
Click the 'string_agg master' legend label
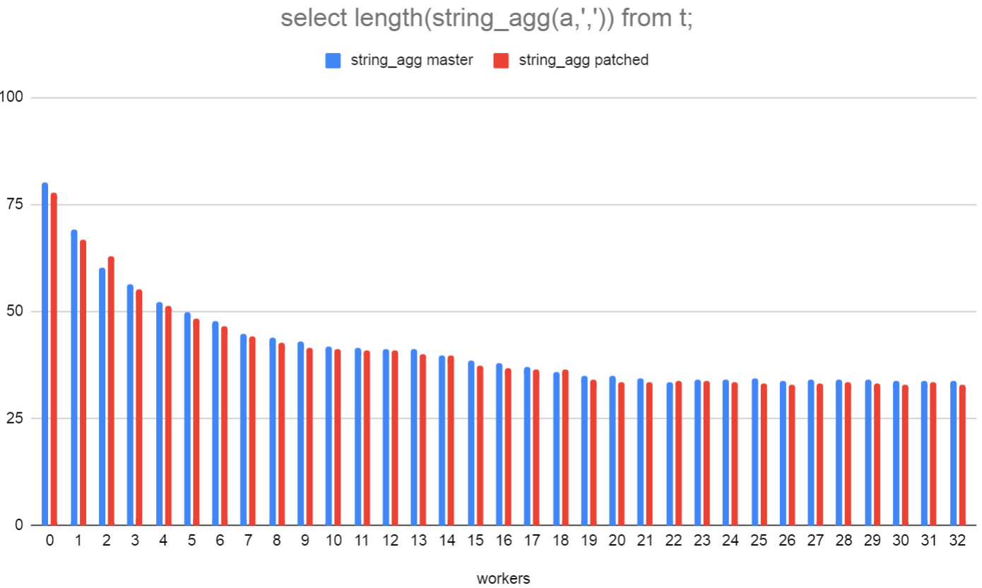pos(411,60)
